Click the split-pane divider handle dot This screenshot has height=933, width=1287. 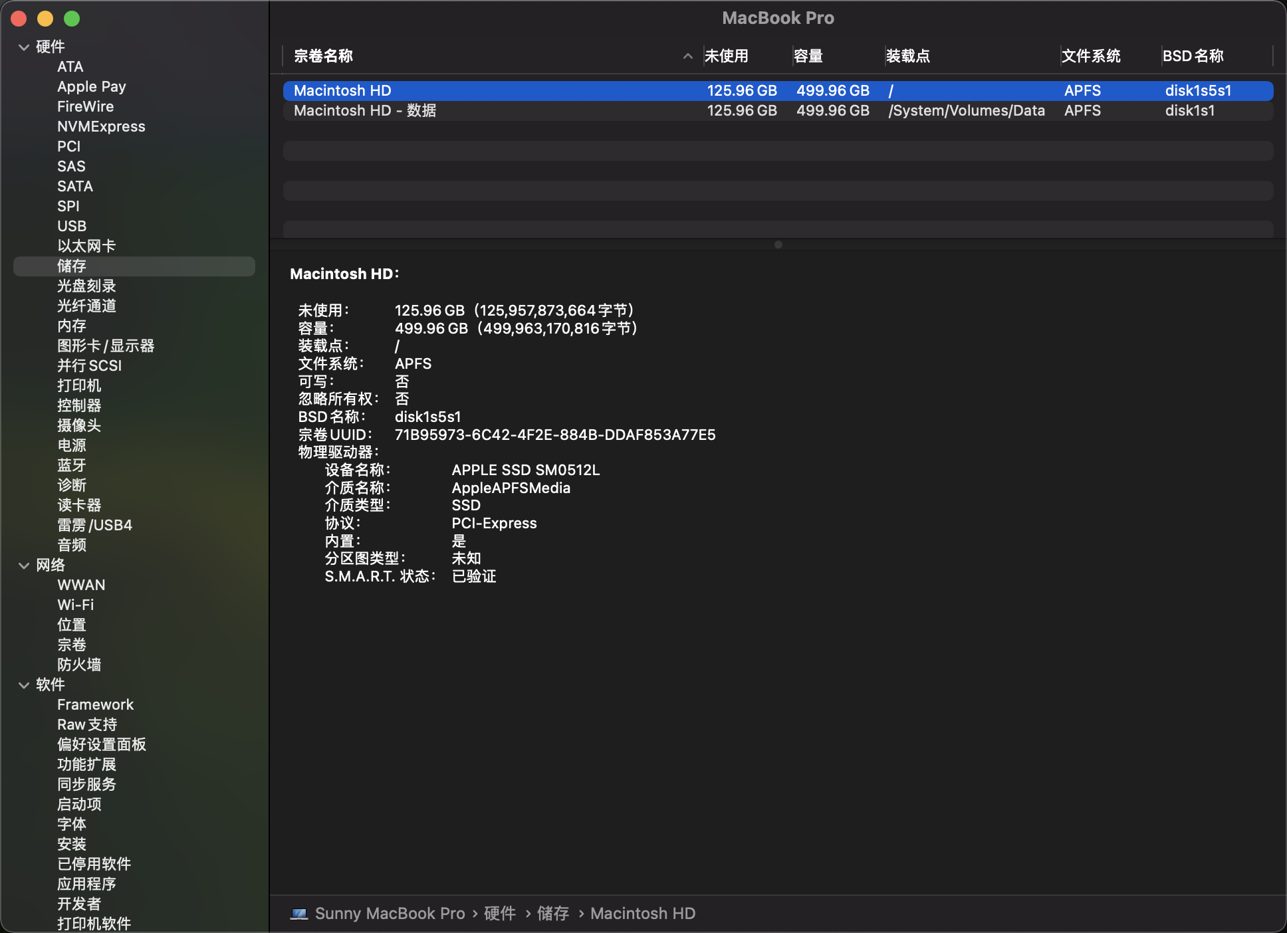point(778,245)
